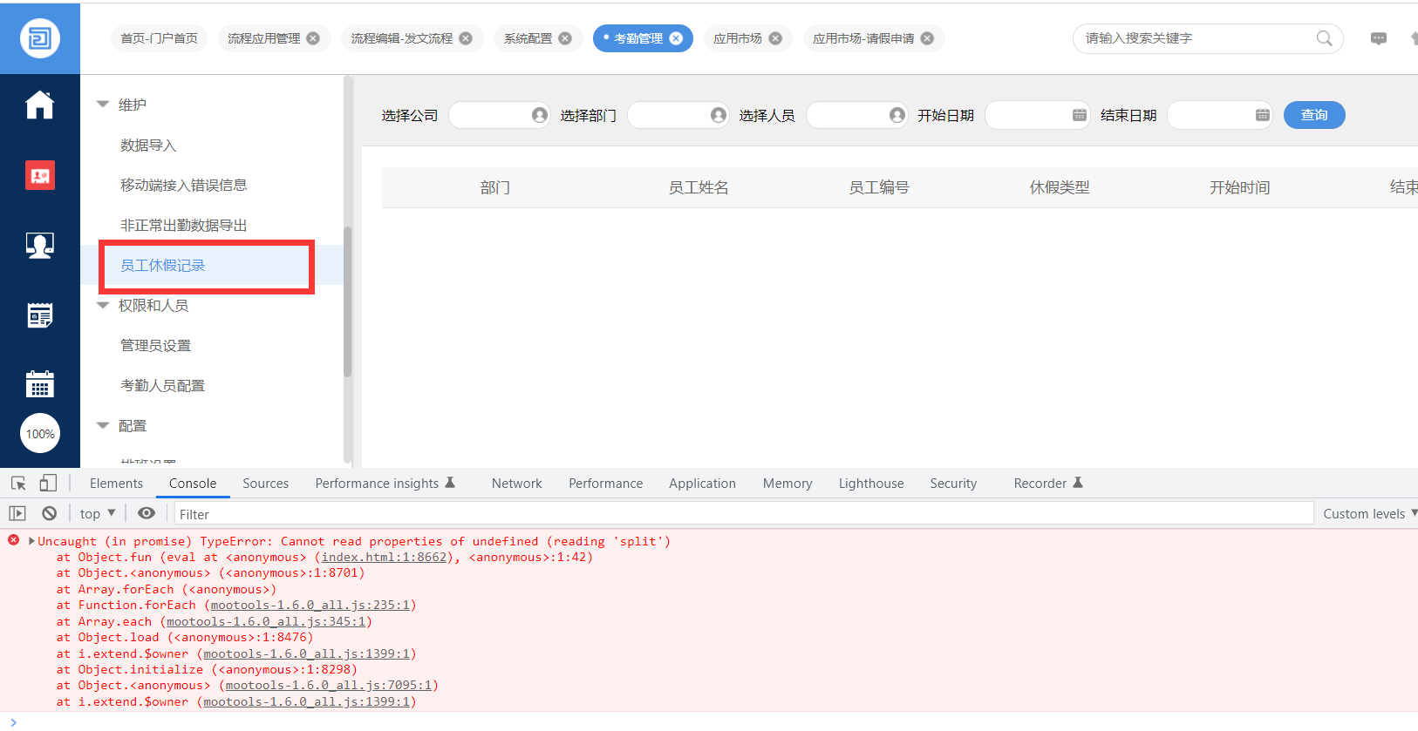The width and height of the screenshot is (1418, 731).
Task: Open the news/schedule icon in sidebar
Action: pyautogui.click(x=40, y=315)
